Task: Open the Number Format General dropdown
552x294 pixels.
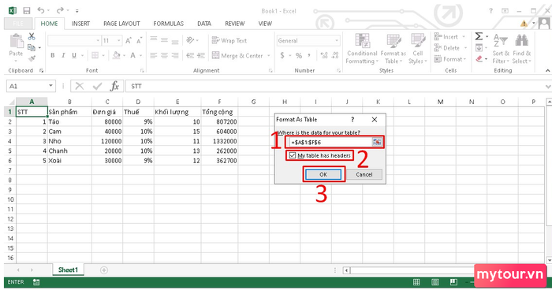Action: (x=337, y=41)
